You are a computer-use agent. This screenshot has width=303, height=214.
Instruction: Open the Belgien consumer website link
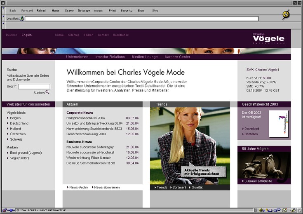click(x=15, y=118)
